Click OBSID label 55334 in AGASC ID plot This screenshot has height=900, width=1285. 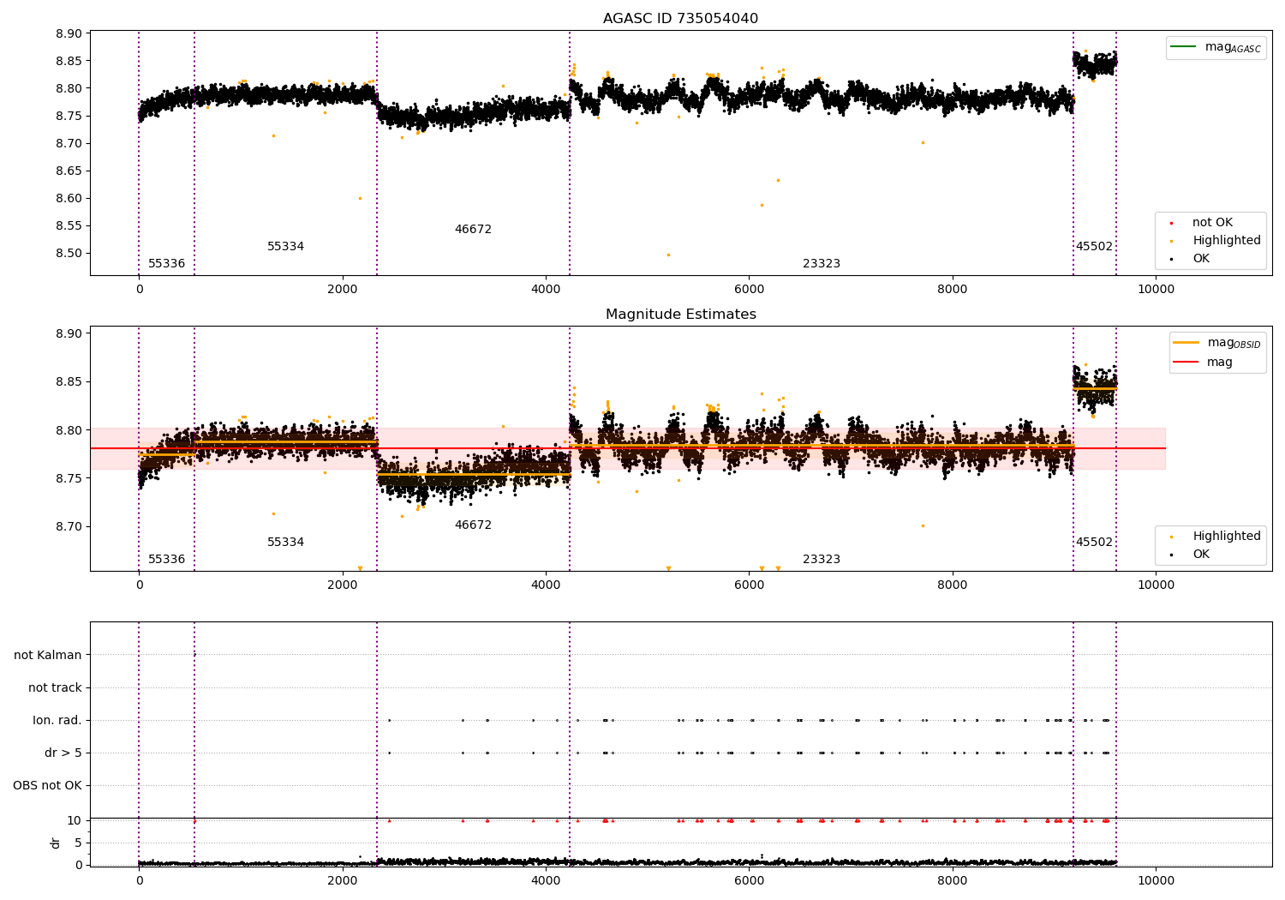tap(285, 247)
